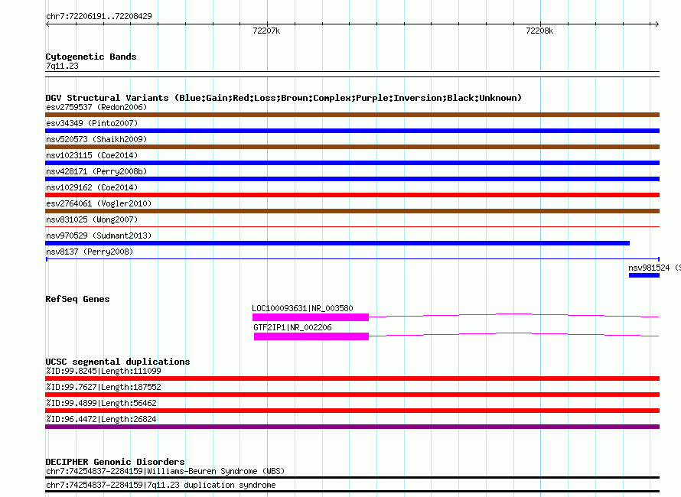Select the brown bar under esv2759537
This screenshot has width=681, height=497.
pos(352,115)
